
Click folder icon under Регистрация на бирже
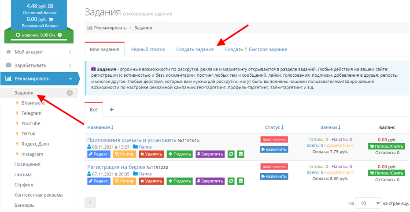tap(135, 174)
